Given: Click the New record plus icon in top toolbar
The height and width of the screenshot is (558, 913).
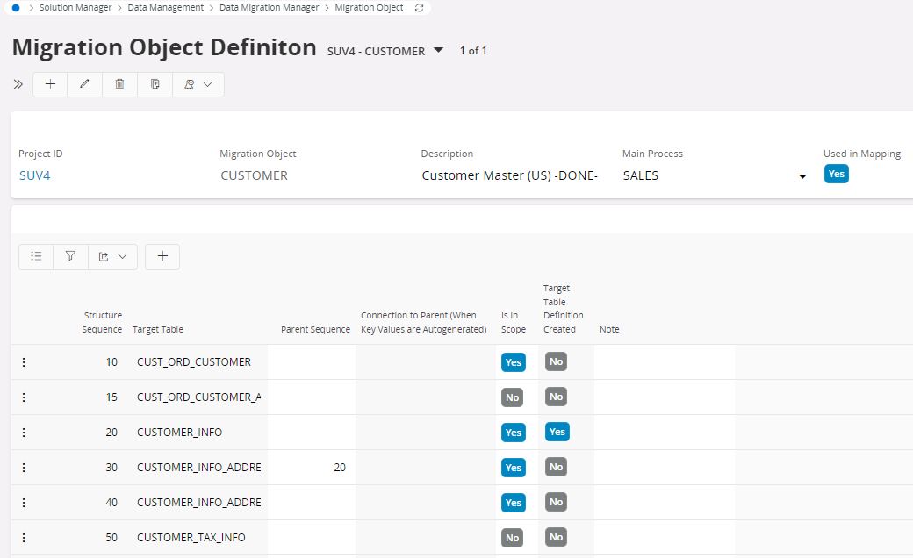Looking at the screenshot, I should tap(50, 84).
